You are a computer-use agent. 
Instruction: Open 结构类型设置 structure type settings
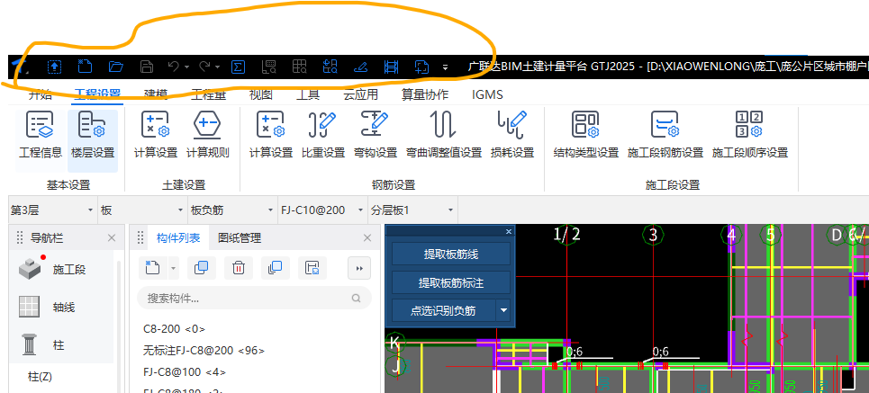click(586, 135)
